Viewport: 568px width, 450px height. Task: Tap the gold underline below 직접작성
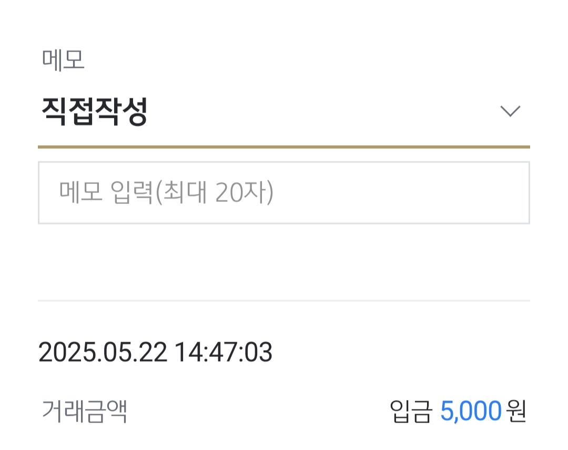coord(284,147)
